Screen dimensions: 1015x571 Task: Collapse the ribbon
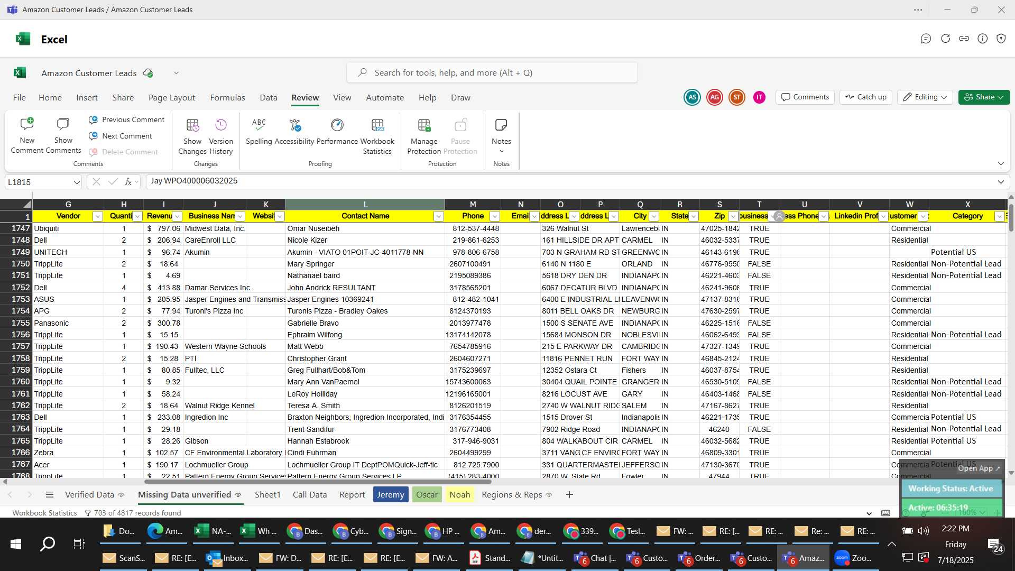tap(1001, 163)
